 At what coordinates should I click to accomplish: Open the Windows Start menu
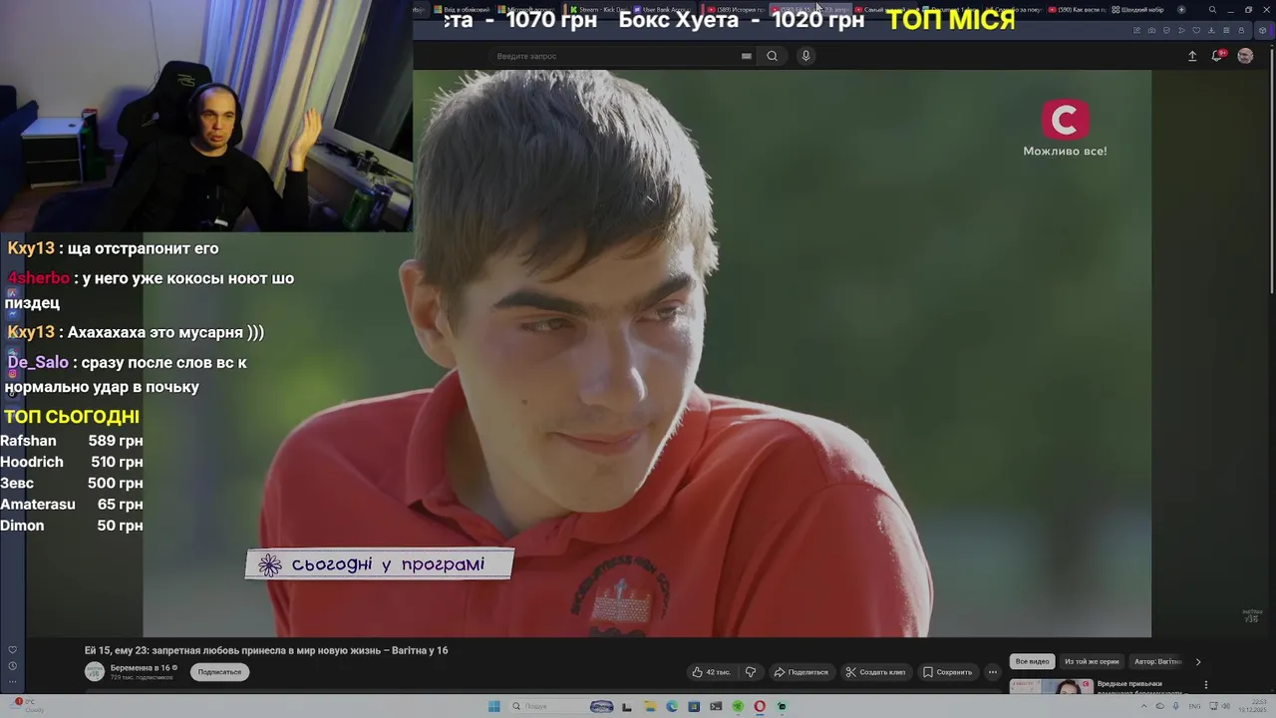[x=493, y=706]
